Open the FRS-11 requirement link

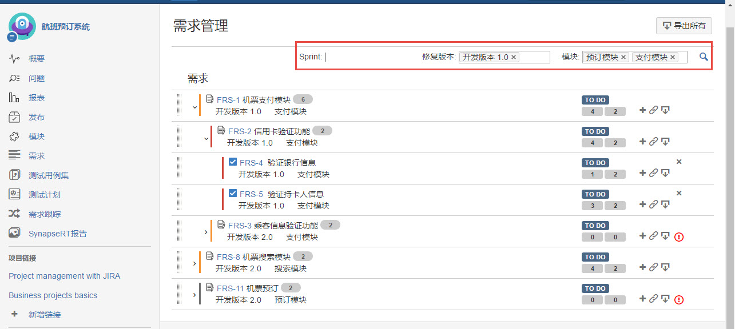coord(231,288)
